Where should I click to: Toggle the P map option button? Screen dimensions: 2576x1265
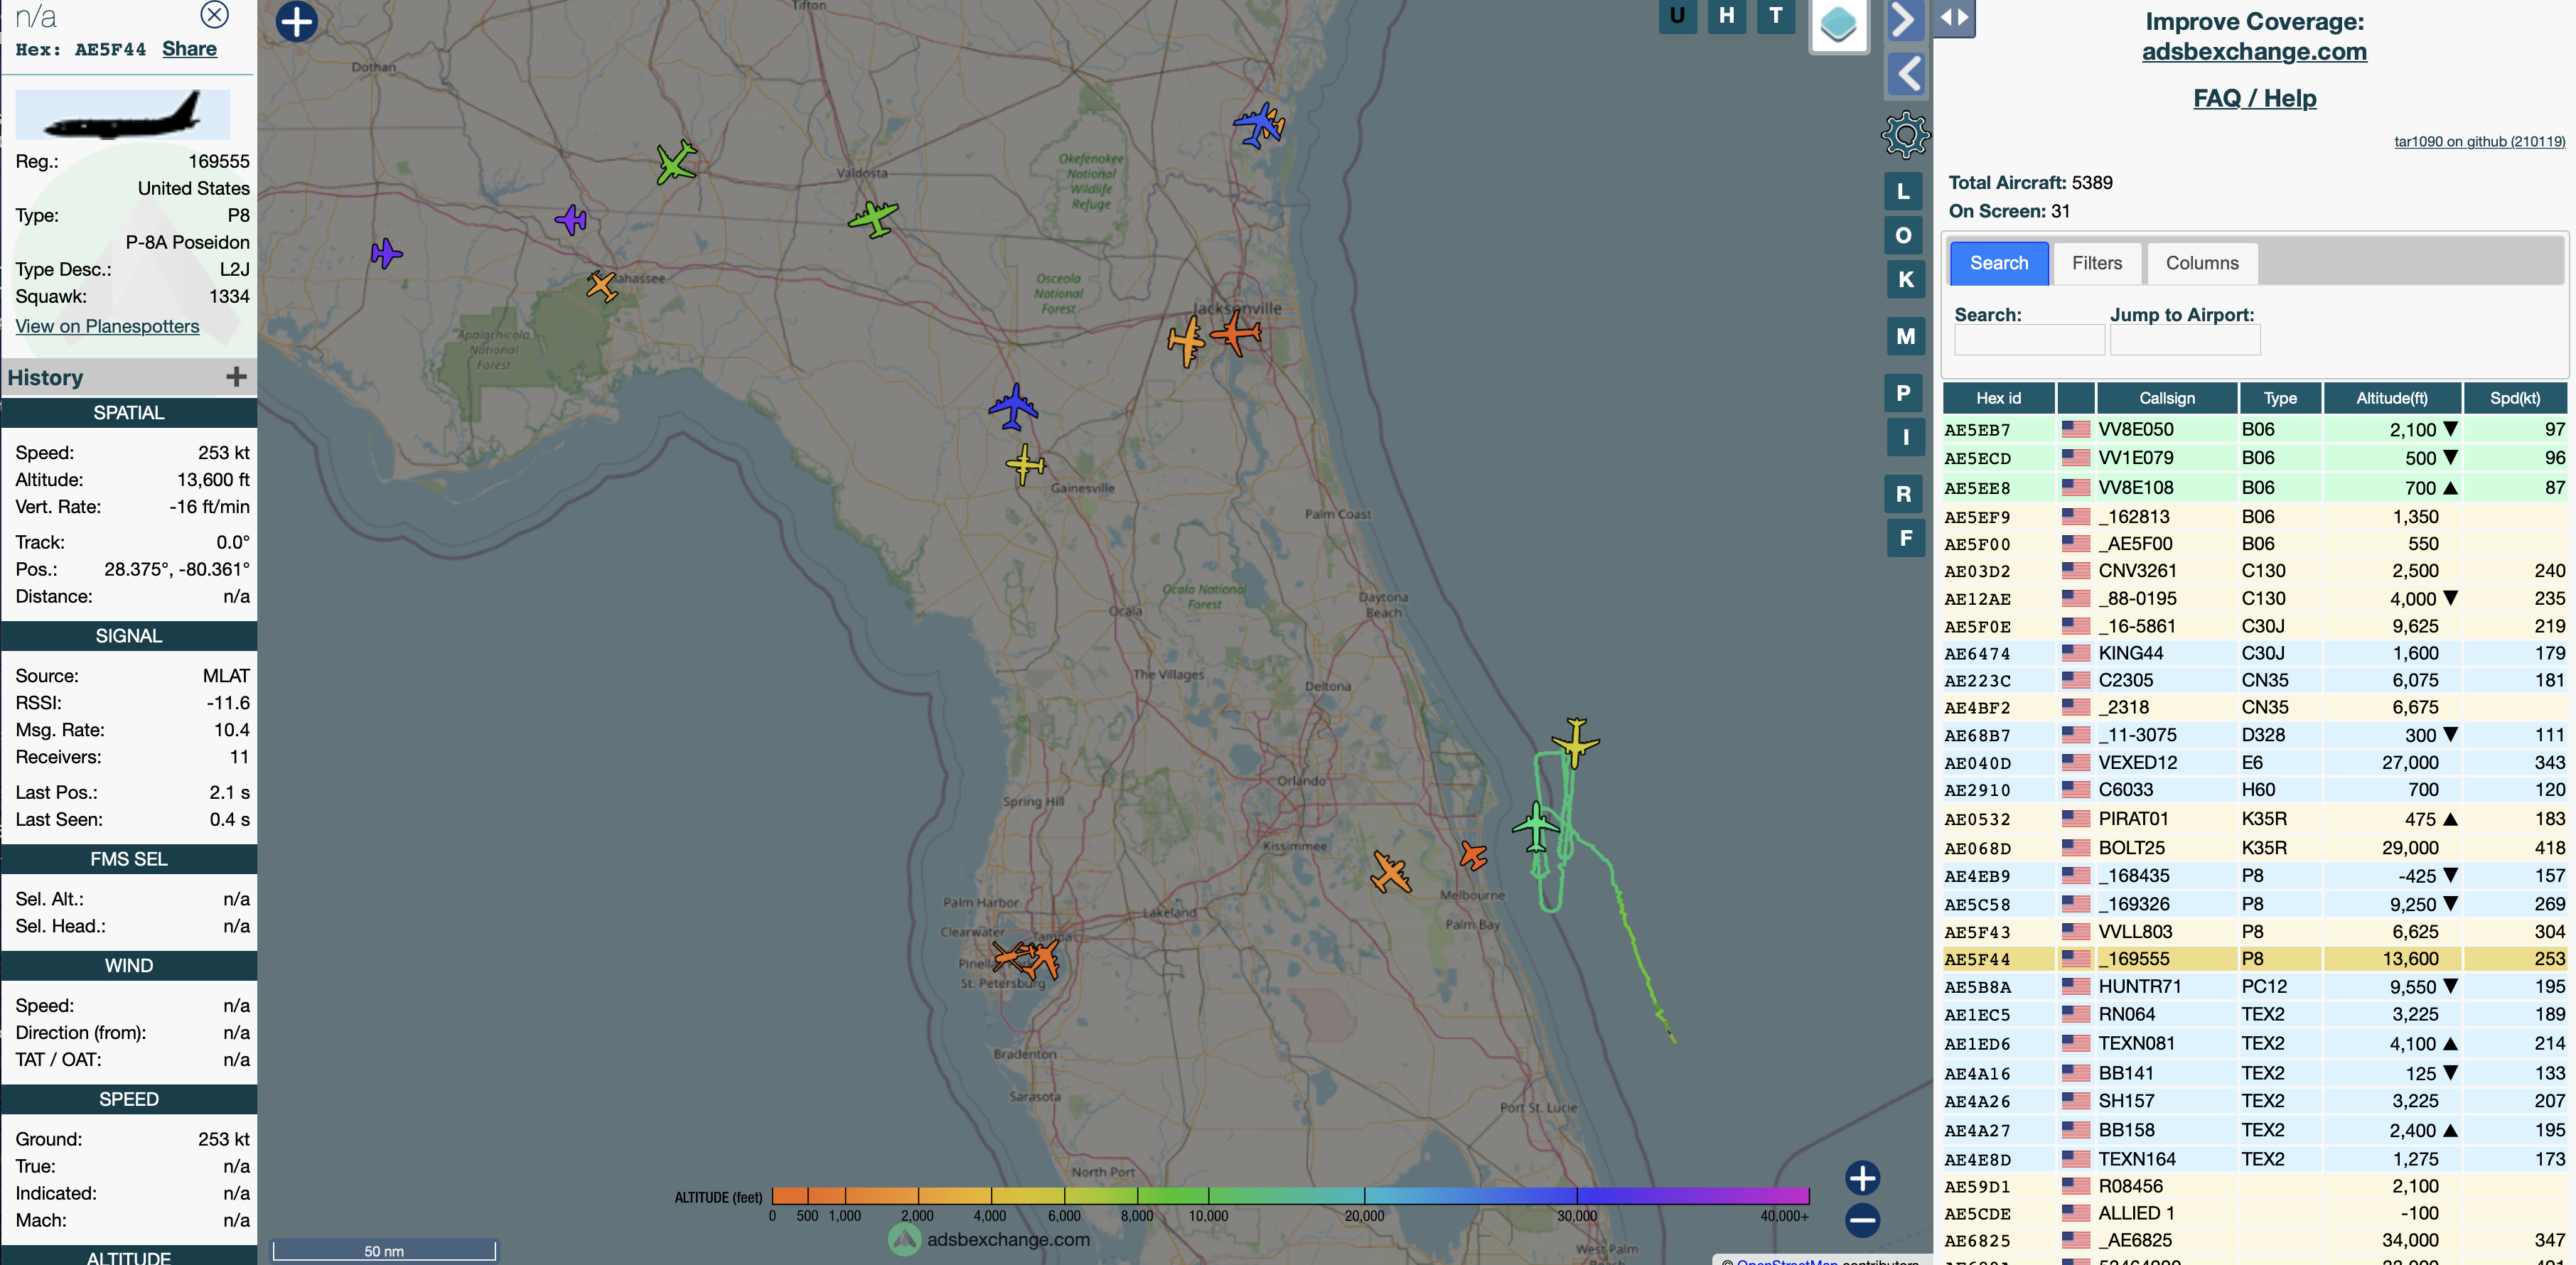1904,393
